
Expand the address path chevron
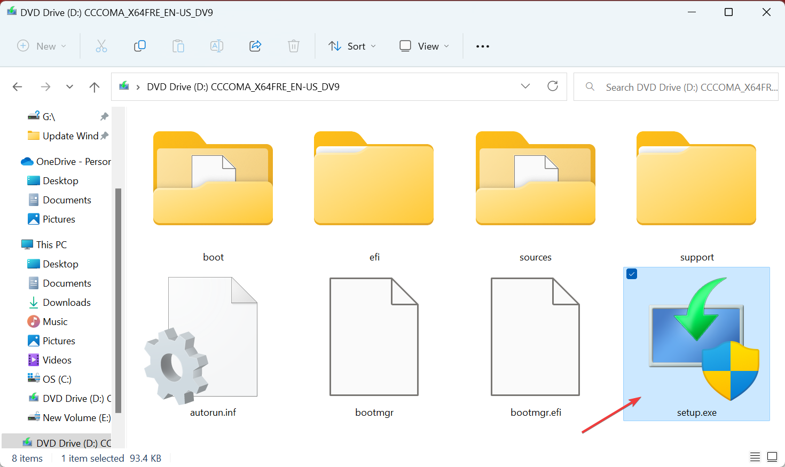[138, 87]
